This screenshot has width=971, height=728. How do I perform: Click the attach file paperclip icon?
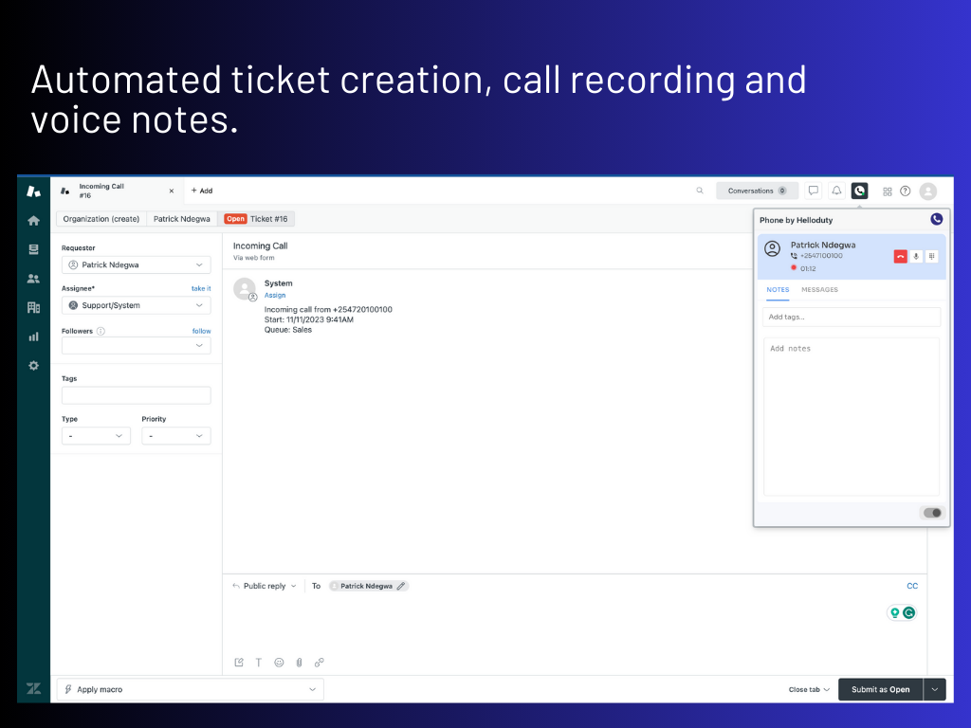point(299,663)
